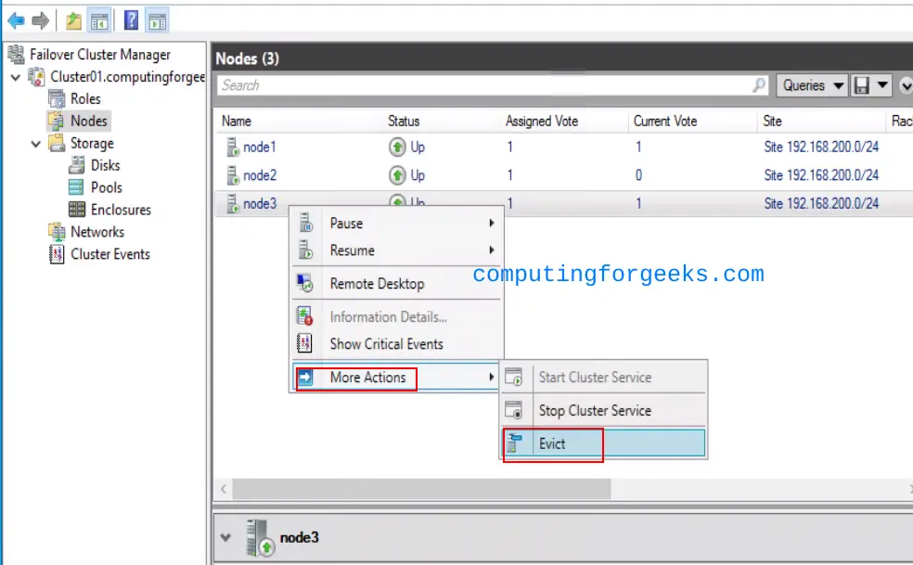The width and height of the screenshot is (913, 565).
Task: Click the Up one level folder icon
Action: (x=73, y=21)
